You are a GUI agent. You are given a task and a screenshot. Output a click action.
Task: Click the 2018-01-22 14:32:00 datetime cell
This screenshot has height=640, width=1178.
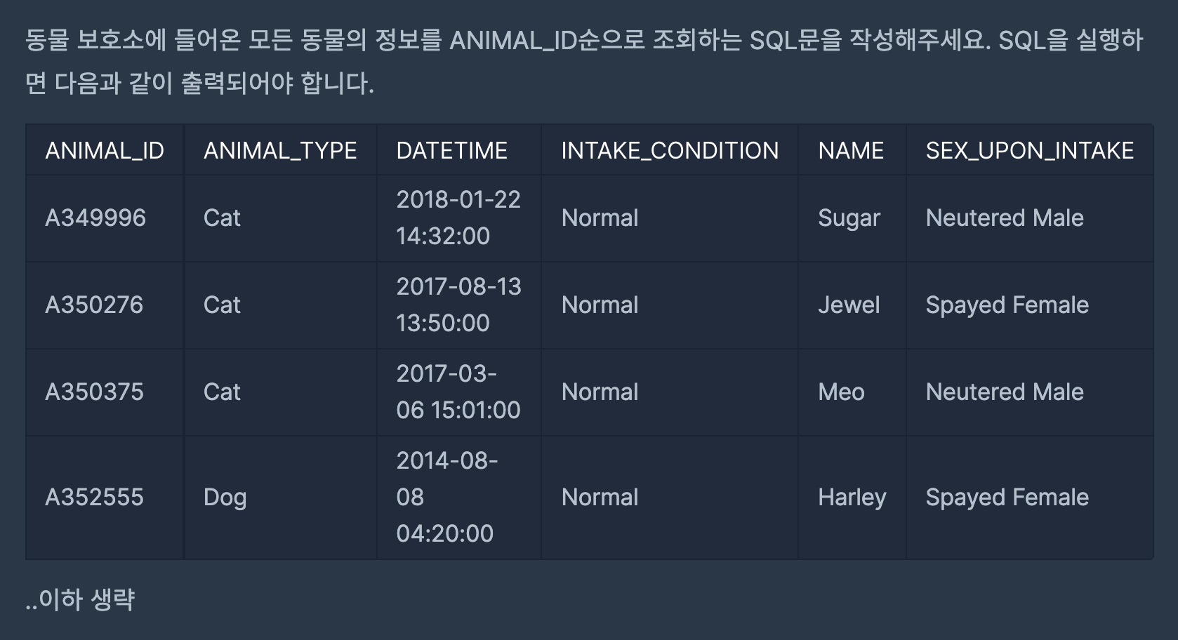coord(459,218)
